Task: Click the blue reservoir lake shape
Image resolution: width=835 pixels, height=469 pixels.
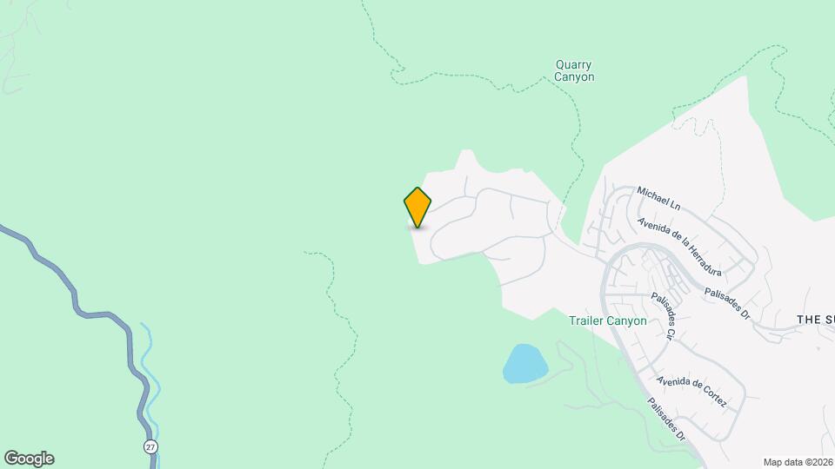Action: [x=525, y=364]
